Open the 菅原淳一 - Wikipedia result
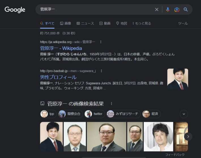Screen dimensions: 201x158 pos(61,48)
